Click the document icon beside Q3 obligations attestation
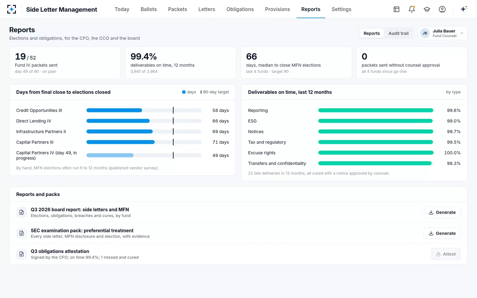This screenshot has width=477, height=298. (x=22, y=254)
